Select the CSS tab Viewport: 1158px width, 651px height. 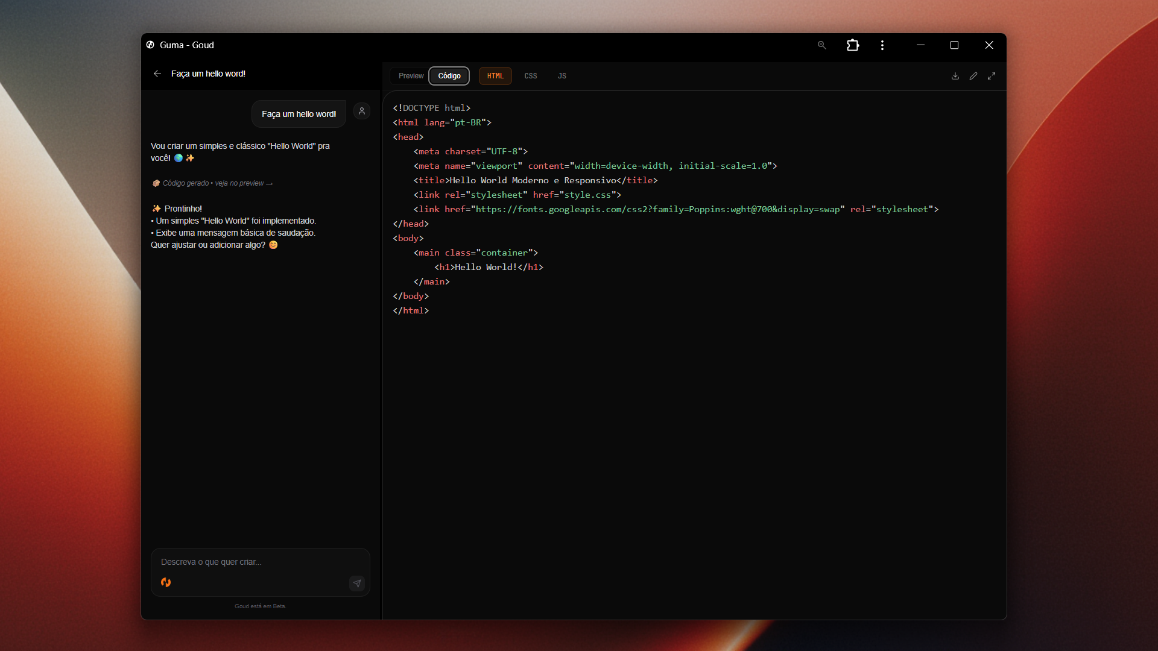tap(530, 76)
